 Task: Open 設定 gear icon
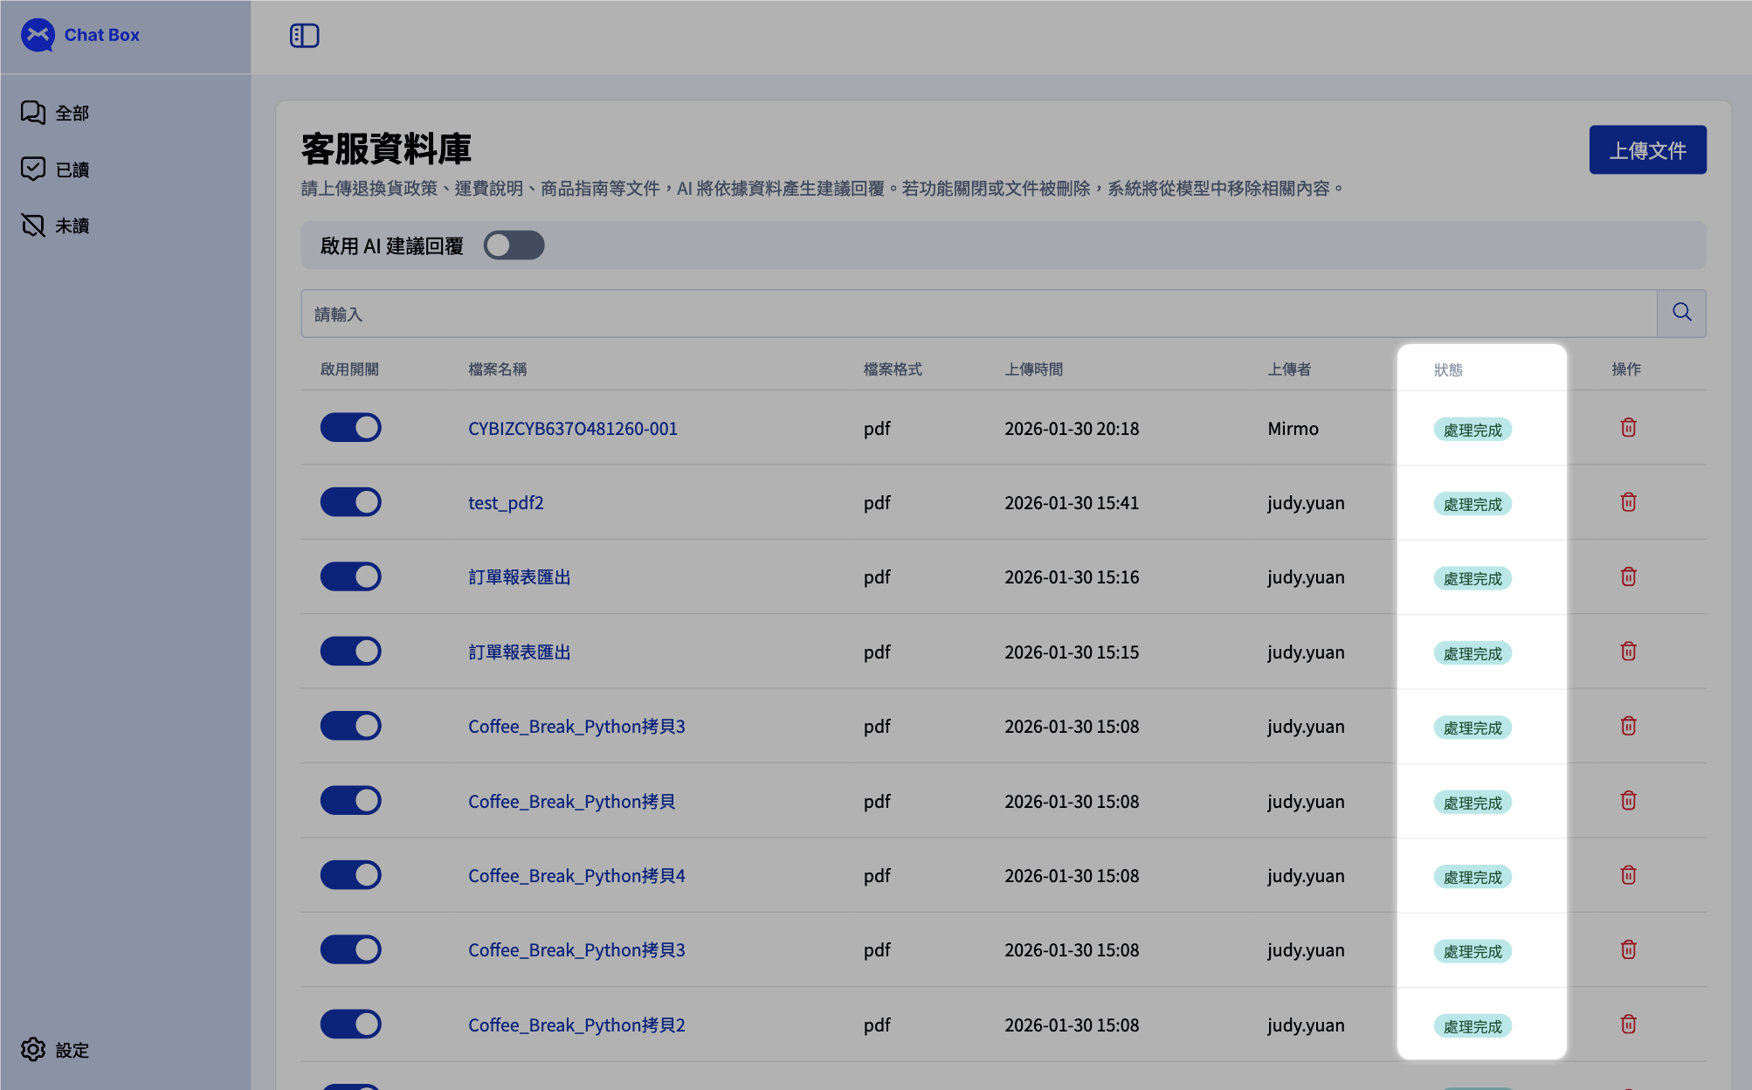pos(33,1050)
